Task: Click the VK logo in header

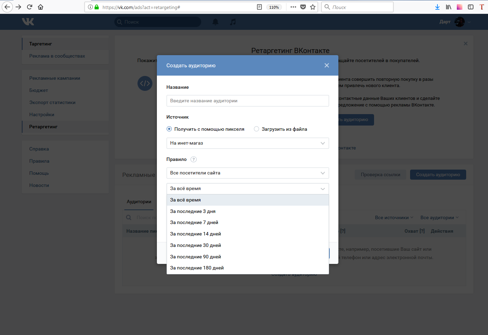Action: pyautogui.click(x=28, y=22)
